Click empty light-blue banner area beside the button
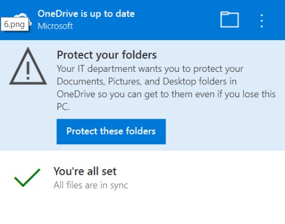This screenshot has height=224, width=285. tap(222, 131)
